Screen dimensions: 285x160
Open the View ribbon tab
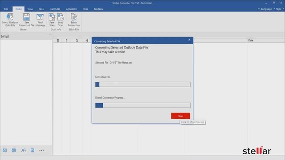tap(30, 9)
